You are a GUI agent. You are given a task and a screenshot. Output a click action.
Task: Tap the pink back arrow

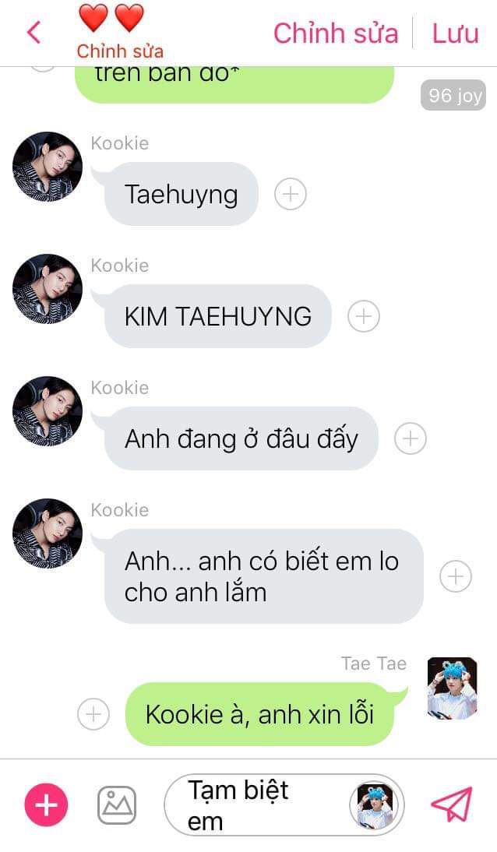[33, 32]
